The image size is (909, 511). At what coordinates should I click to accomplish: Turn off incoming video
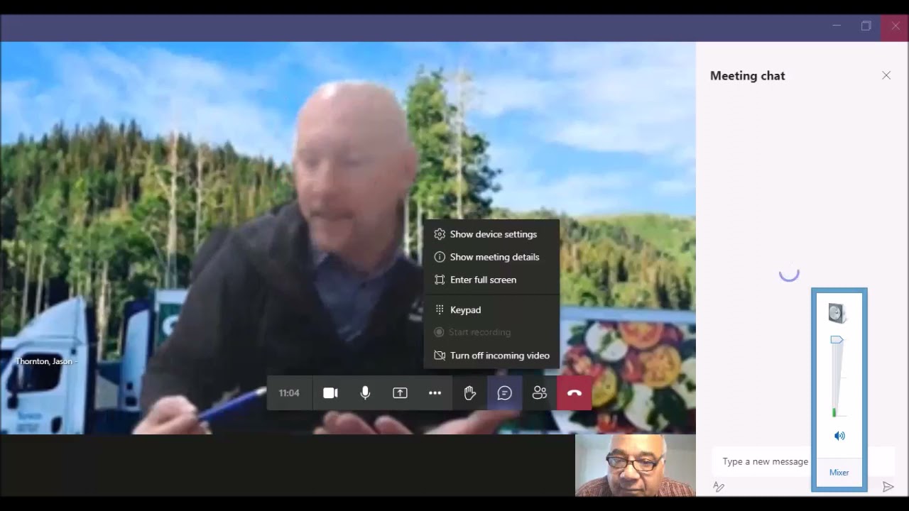click(x=499, y=356)
